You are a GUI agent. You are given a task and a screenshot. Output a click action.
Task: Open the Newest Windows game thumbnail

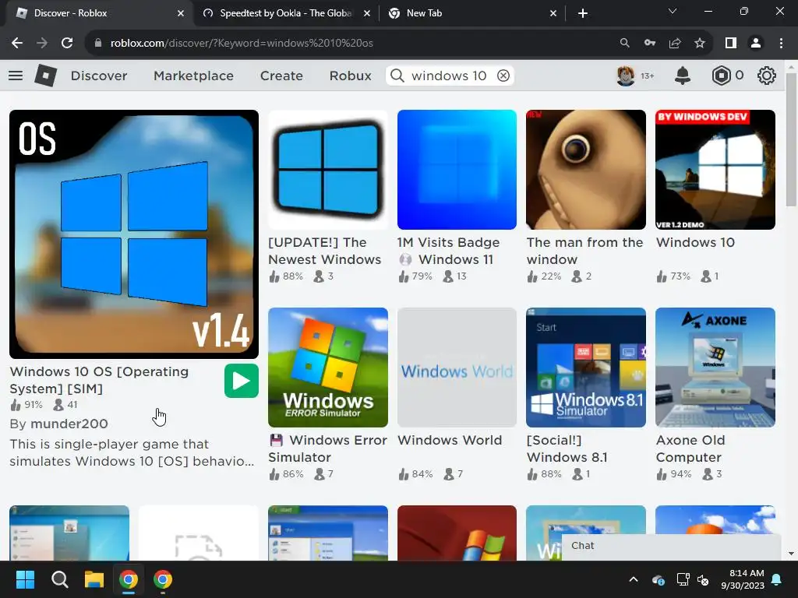pos(328,170)
